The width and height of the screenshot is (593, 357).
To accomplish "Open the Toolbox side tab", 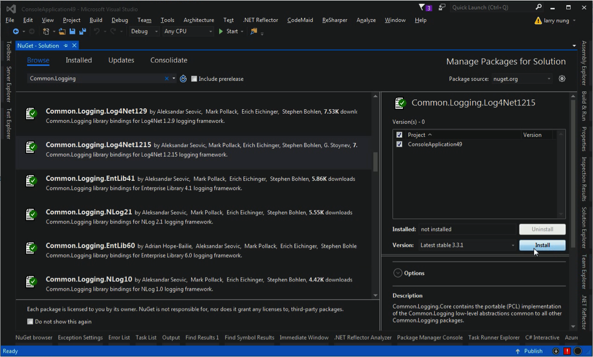I will pyautogui.click(x=8, y=51).
